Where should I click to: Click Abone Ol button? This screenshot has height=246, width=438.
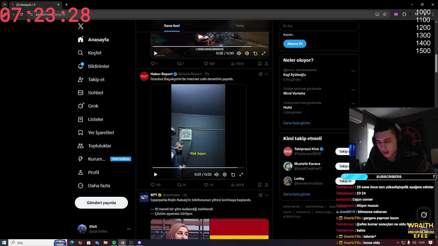coord(295,44)
